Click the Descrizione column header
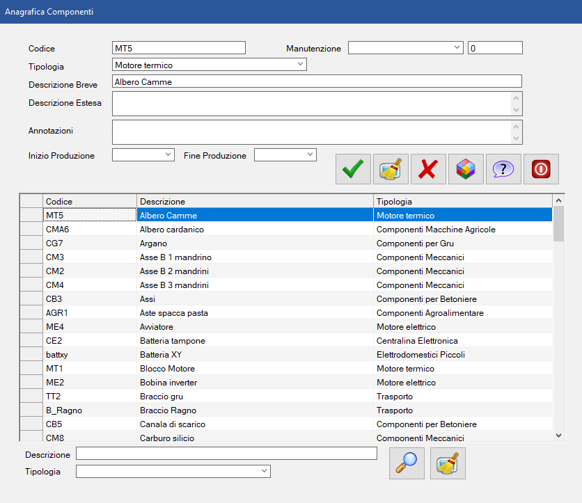Viewport: 582px width, 503px height. click(254, 201)
